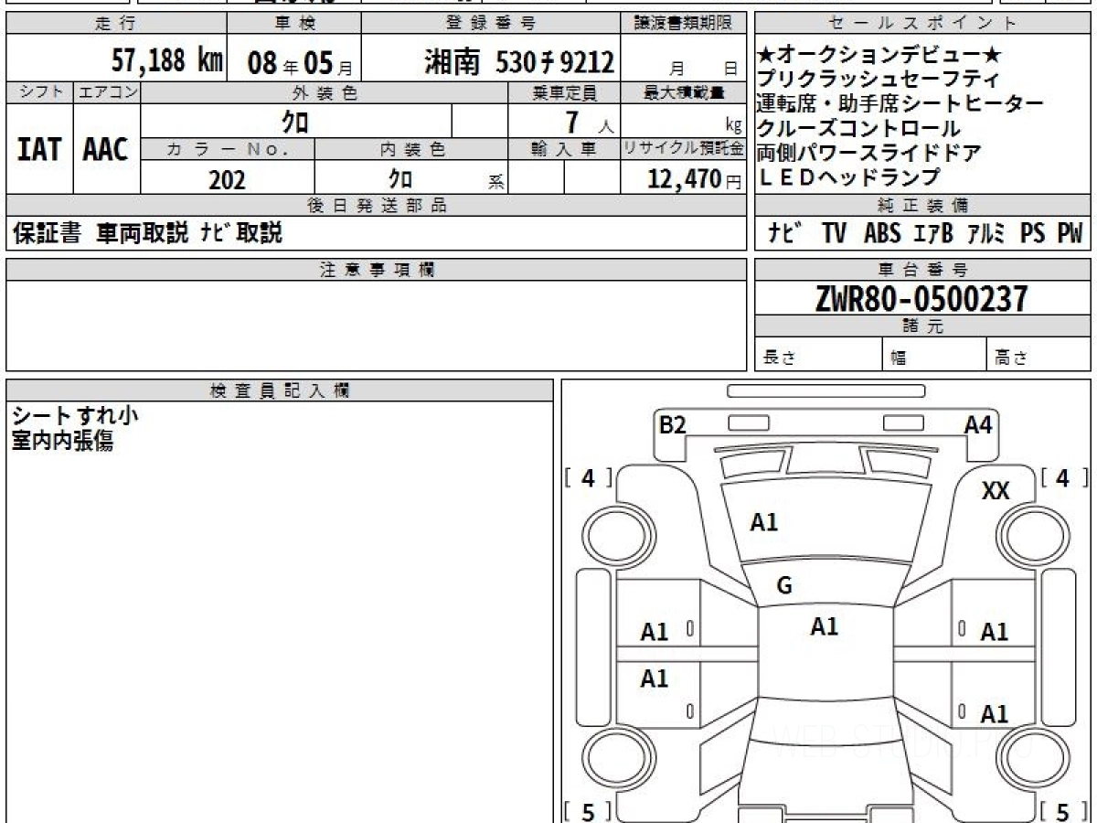Click the LEDヘッドランプ entry
This screenshot has width=1097, height=823.
click(847, 177)
